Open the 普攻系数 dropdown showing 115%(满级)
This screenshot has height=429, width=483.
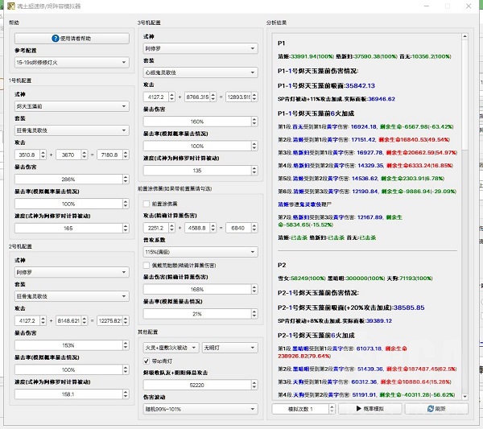tap(200, 252)
